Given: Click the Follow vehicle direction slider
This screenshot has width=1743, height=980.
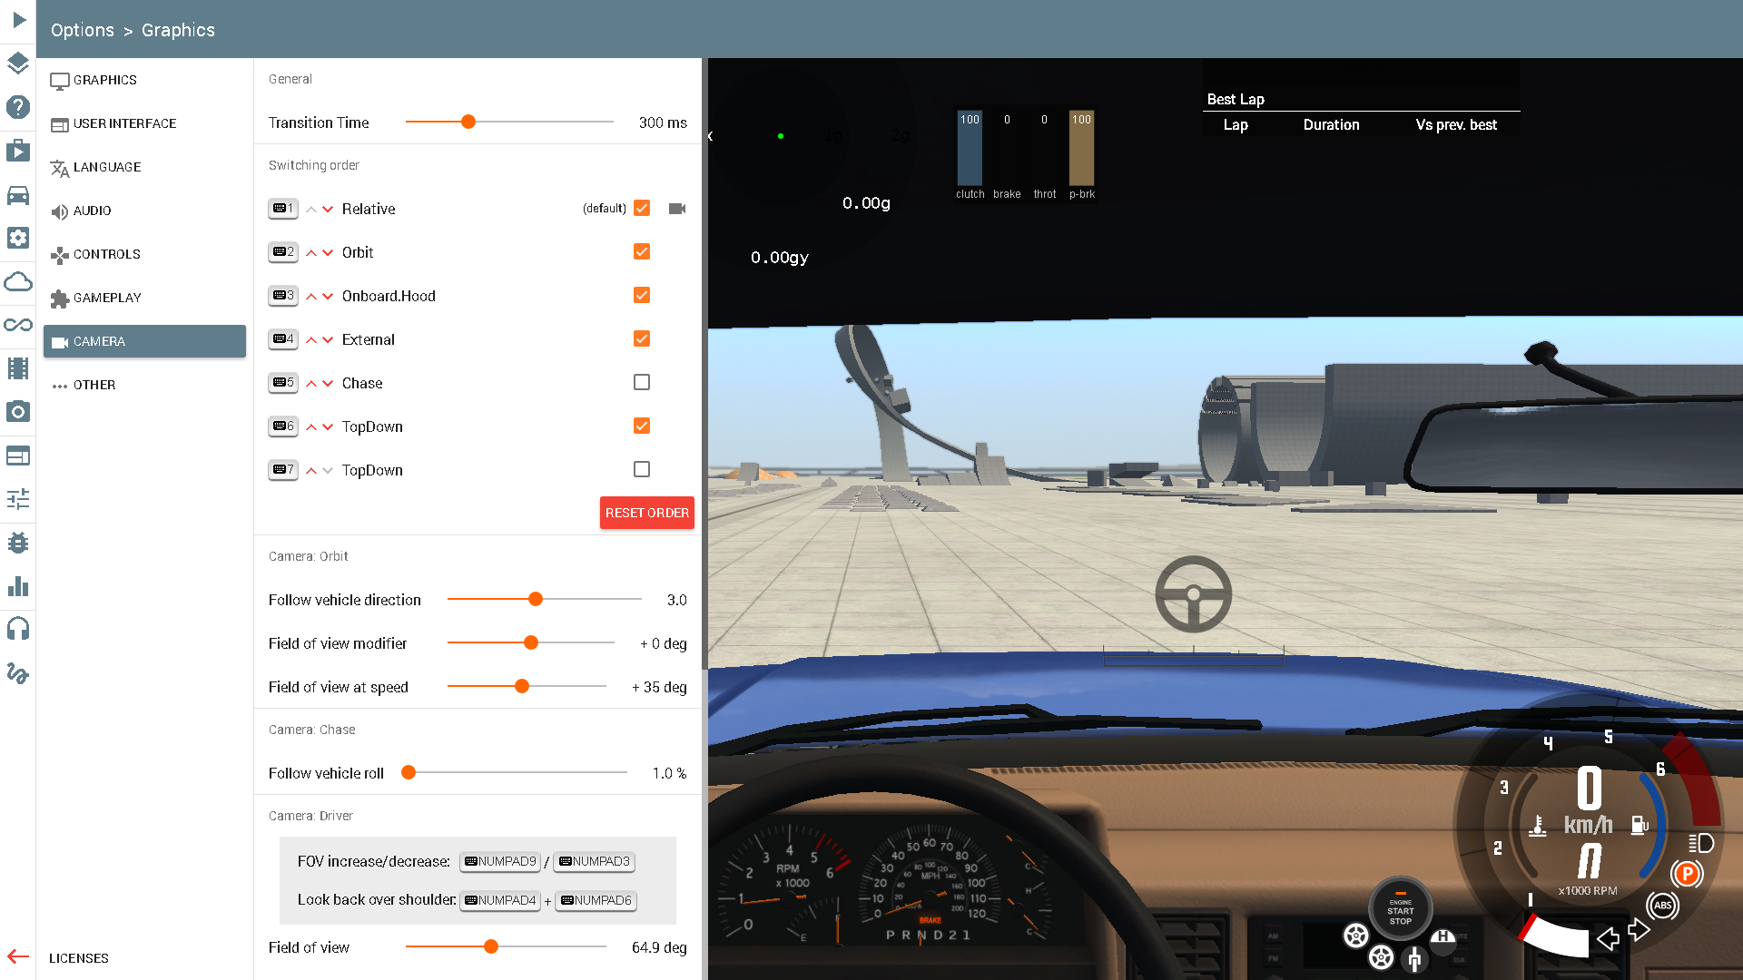Looking at the screenshot, I should click(x=545, y=599).
